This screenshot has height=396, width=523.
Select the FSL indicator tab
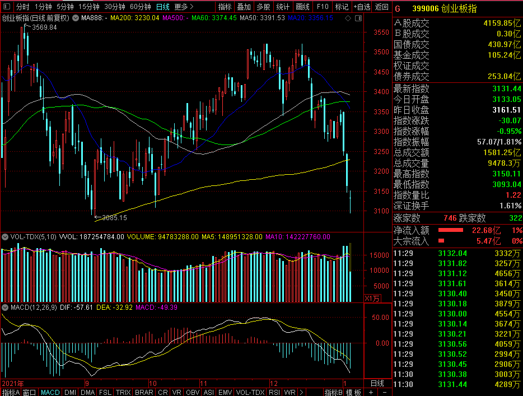point(105,392)
